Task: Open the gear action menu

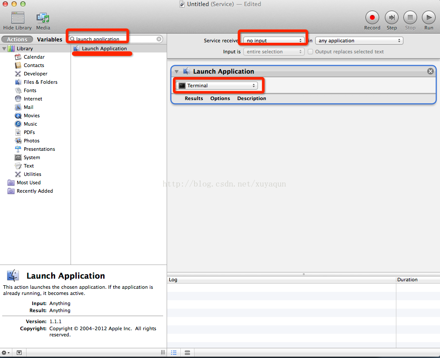Action: coord(6,353)
